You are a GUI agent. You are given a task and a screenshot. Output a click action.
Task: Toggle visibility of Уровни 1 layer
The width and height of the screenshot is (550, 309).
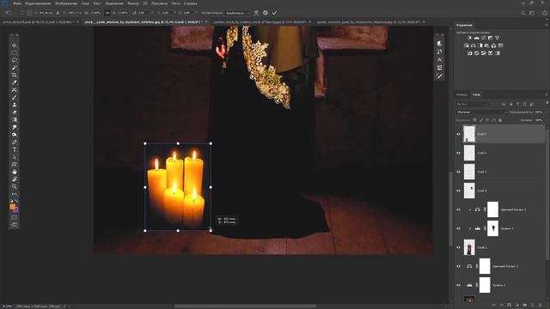458,285
